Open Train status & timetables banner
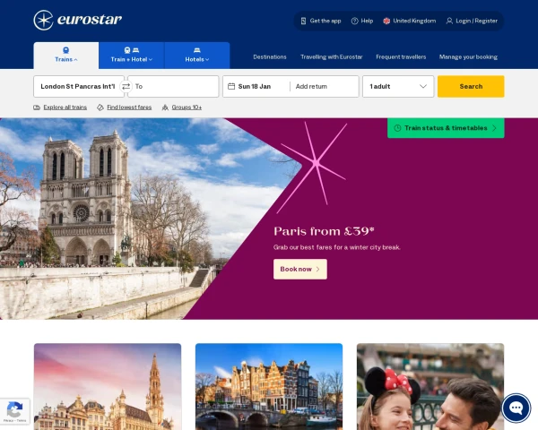The image size is (538, 430). coord(446,128)
